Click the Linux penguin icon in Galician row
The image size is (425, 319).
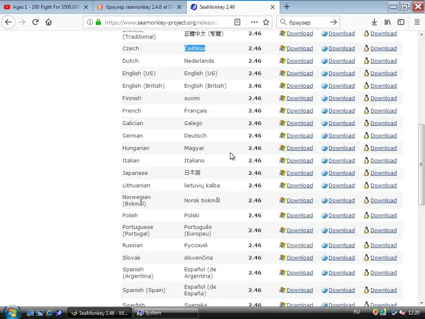pos(366,123)
